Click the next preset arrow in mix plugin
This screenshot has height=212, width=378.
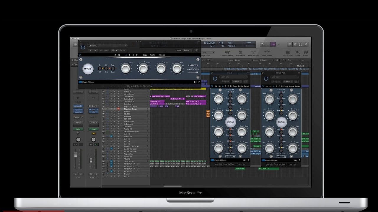tap(95, 50)
